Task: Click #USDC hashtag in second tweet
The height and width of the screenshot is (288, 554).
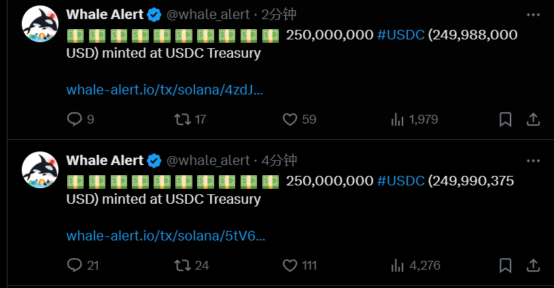Action: click(x=400, y=181)
